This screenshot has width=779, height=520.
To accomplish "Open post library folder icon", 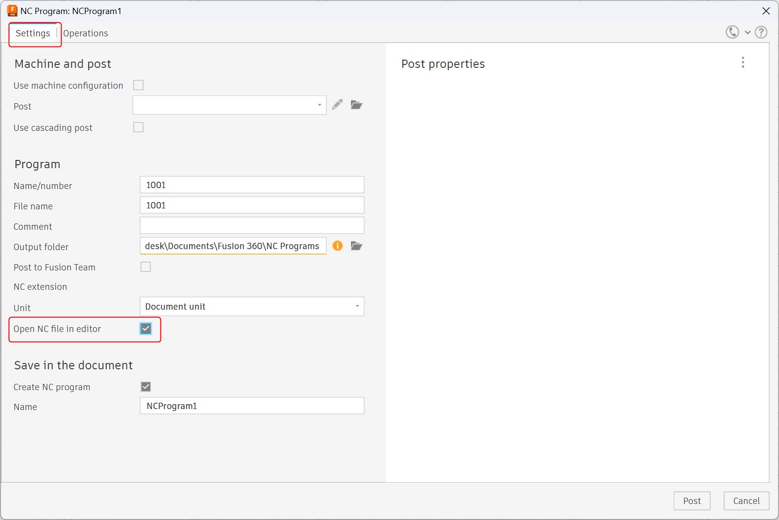I will click(x=357, y=105).
